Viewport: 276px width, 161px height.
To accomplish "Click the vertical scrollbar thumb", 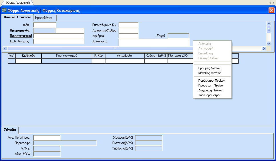I will pyautogui.click(x=269, y=29).
